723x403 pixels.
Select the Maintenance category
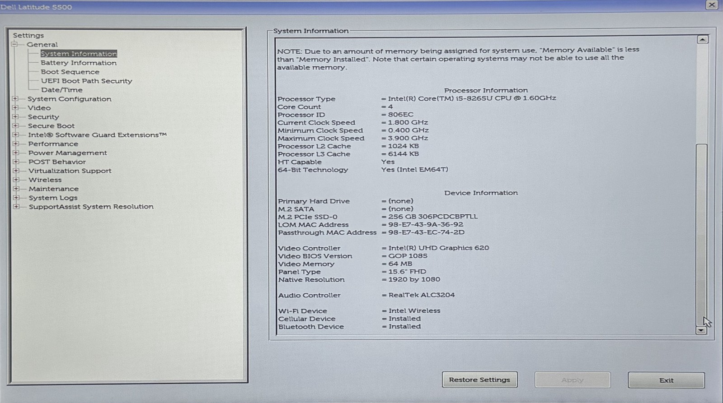54,189
